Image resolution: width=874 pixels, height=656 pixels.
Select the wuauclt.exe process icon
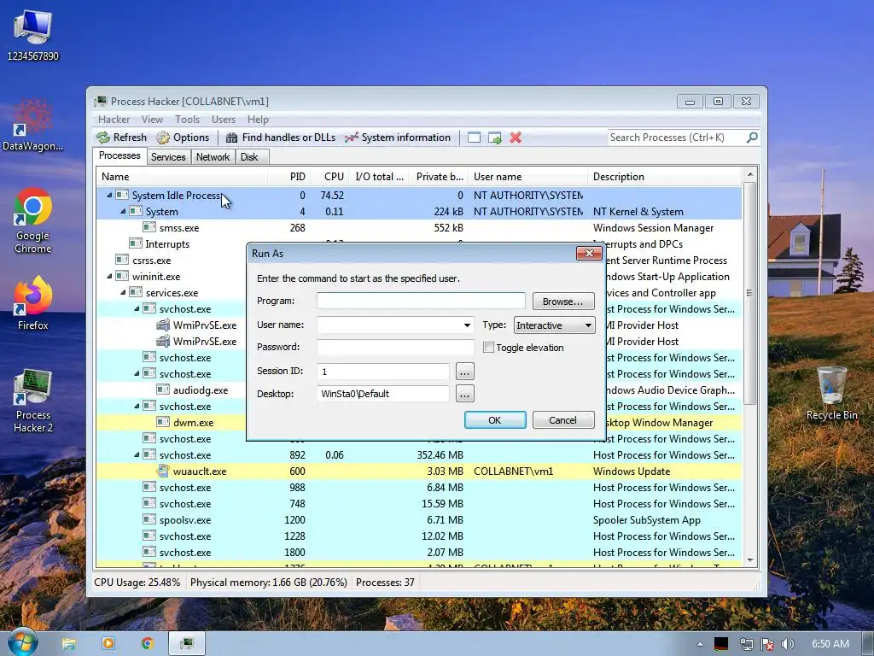(163, 471)
